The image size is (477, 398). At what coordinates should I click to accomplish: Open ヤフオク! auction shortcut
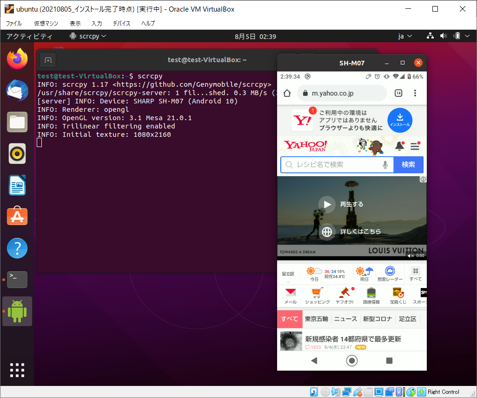tap(344, 296)
